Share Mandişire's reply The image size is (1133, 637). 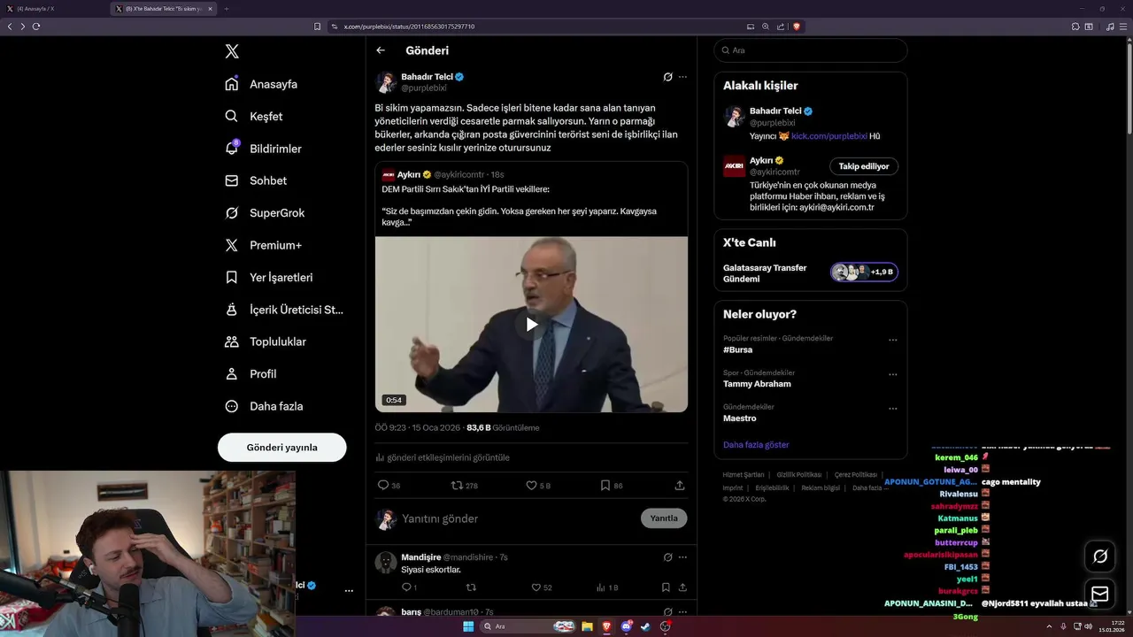tap(682, 587)
